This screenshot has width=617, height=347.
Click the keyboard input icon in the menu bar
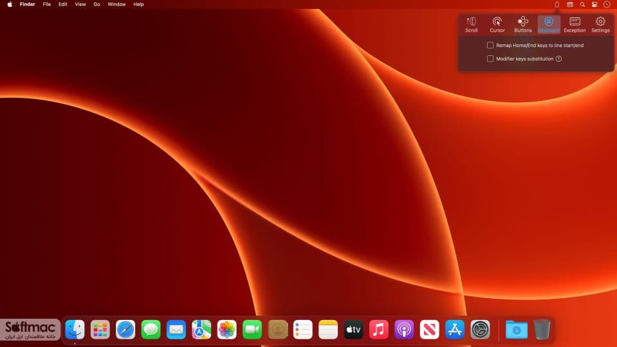pos(570,4)
